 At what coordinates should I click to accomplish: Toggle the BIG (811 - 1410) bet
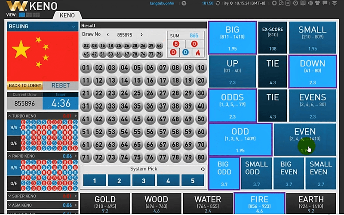point(232,38)
